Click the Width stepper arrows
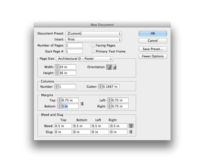Image resolution: width=204 pixels, height=164 pixels. click(x=57, y=67)
